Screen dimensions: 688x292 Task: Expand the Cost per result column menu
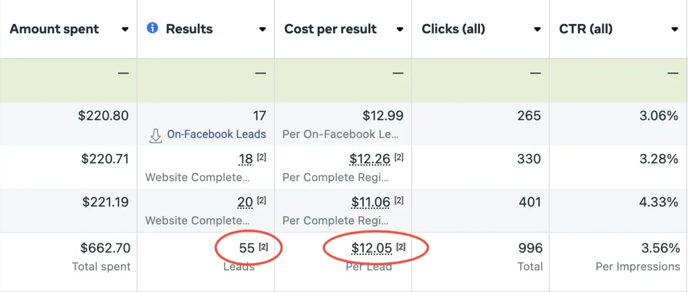tap(400, 30)
